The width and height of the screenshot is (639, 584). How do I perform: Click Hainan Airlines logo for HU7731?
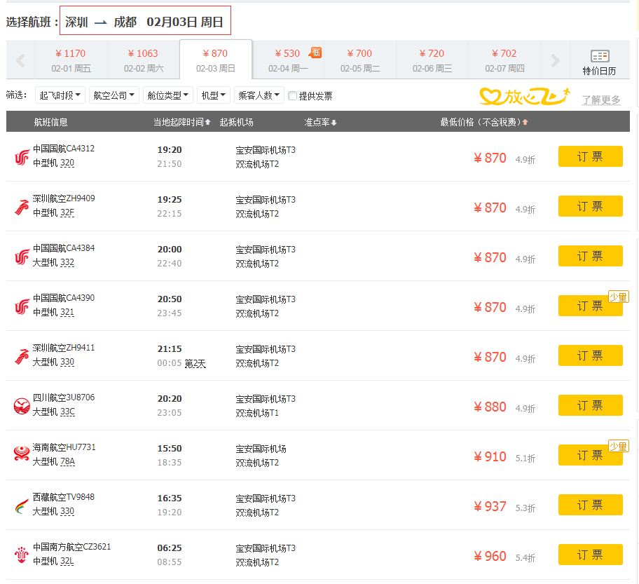22,454
